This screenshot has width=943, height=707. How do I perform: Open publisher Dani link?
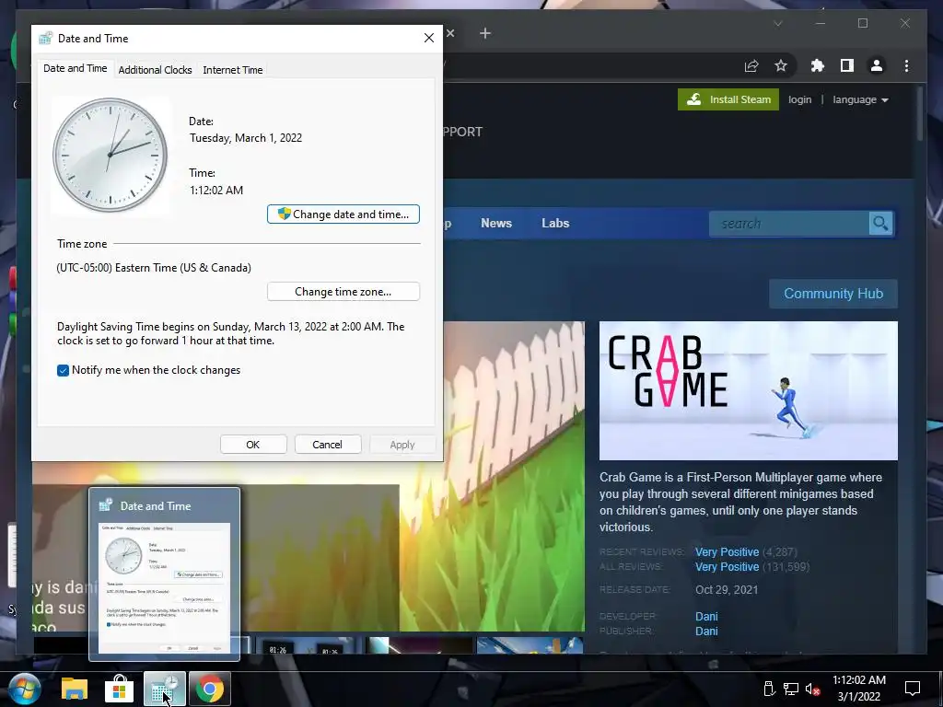[706, 632]
